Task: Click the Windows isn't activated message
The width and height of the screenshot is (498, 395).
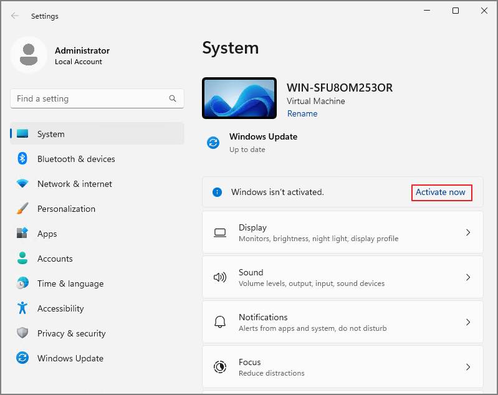Action: (x=277, y=192)
